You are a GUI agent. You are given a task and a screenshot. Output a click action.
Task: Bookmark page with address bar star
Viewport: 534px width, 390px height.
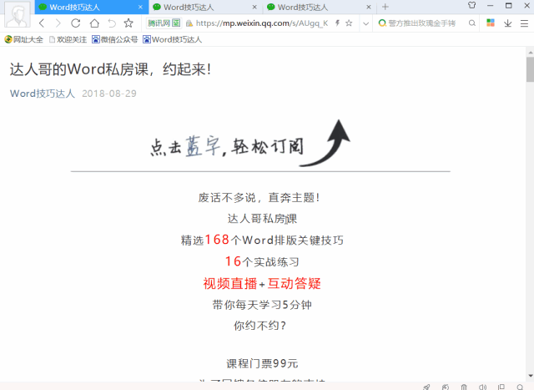349,23
